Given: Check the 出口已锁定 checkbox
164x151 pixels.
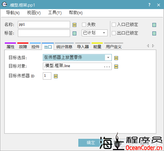Looking at the screenshot, I should [x=114, y=33].
